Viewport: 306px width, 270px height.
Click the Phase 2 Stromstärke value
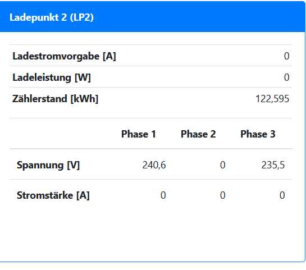pyautogui.click(x=223, y=195)
